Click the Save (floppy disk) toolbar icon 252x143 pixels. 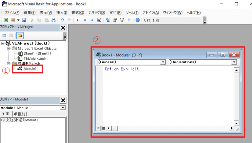[x=24, y=20]
